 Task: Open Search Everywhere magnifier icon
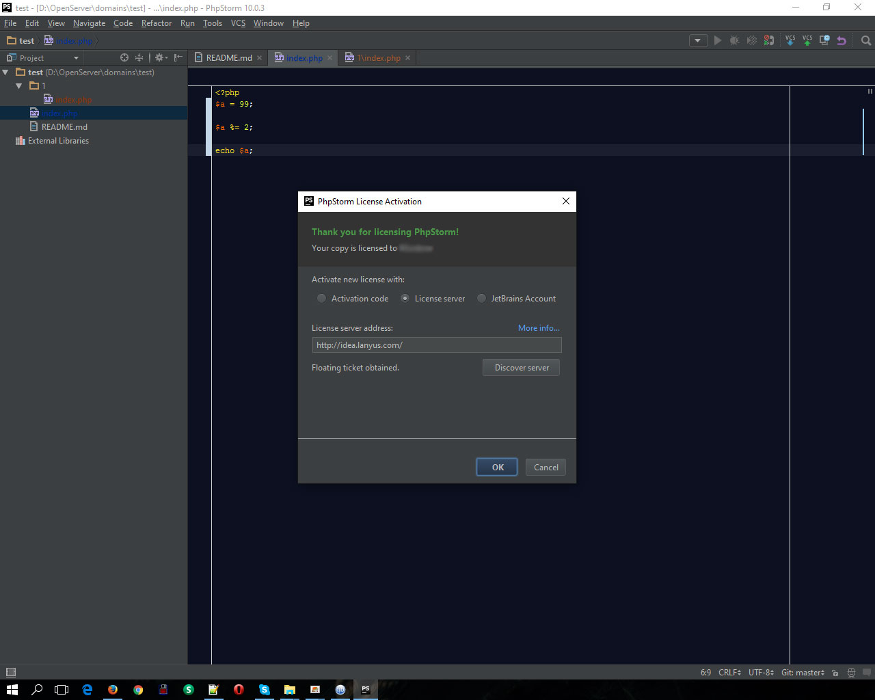click(865, 41)
